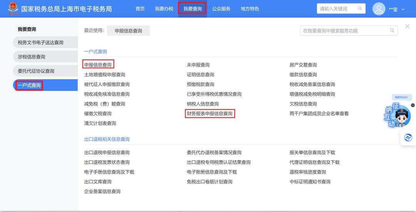Open the 我要办税 menu
Screen dimensions: 416x212
click(164, 9)
